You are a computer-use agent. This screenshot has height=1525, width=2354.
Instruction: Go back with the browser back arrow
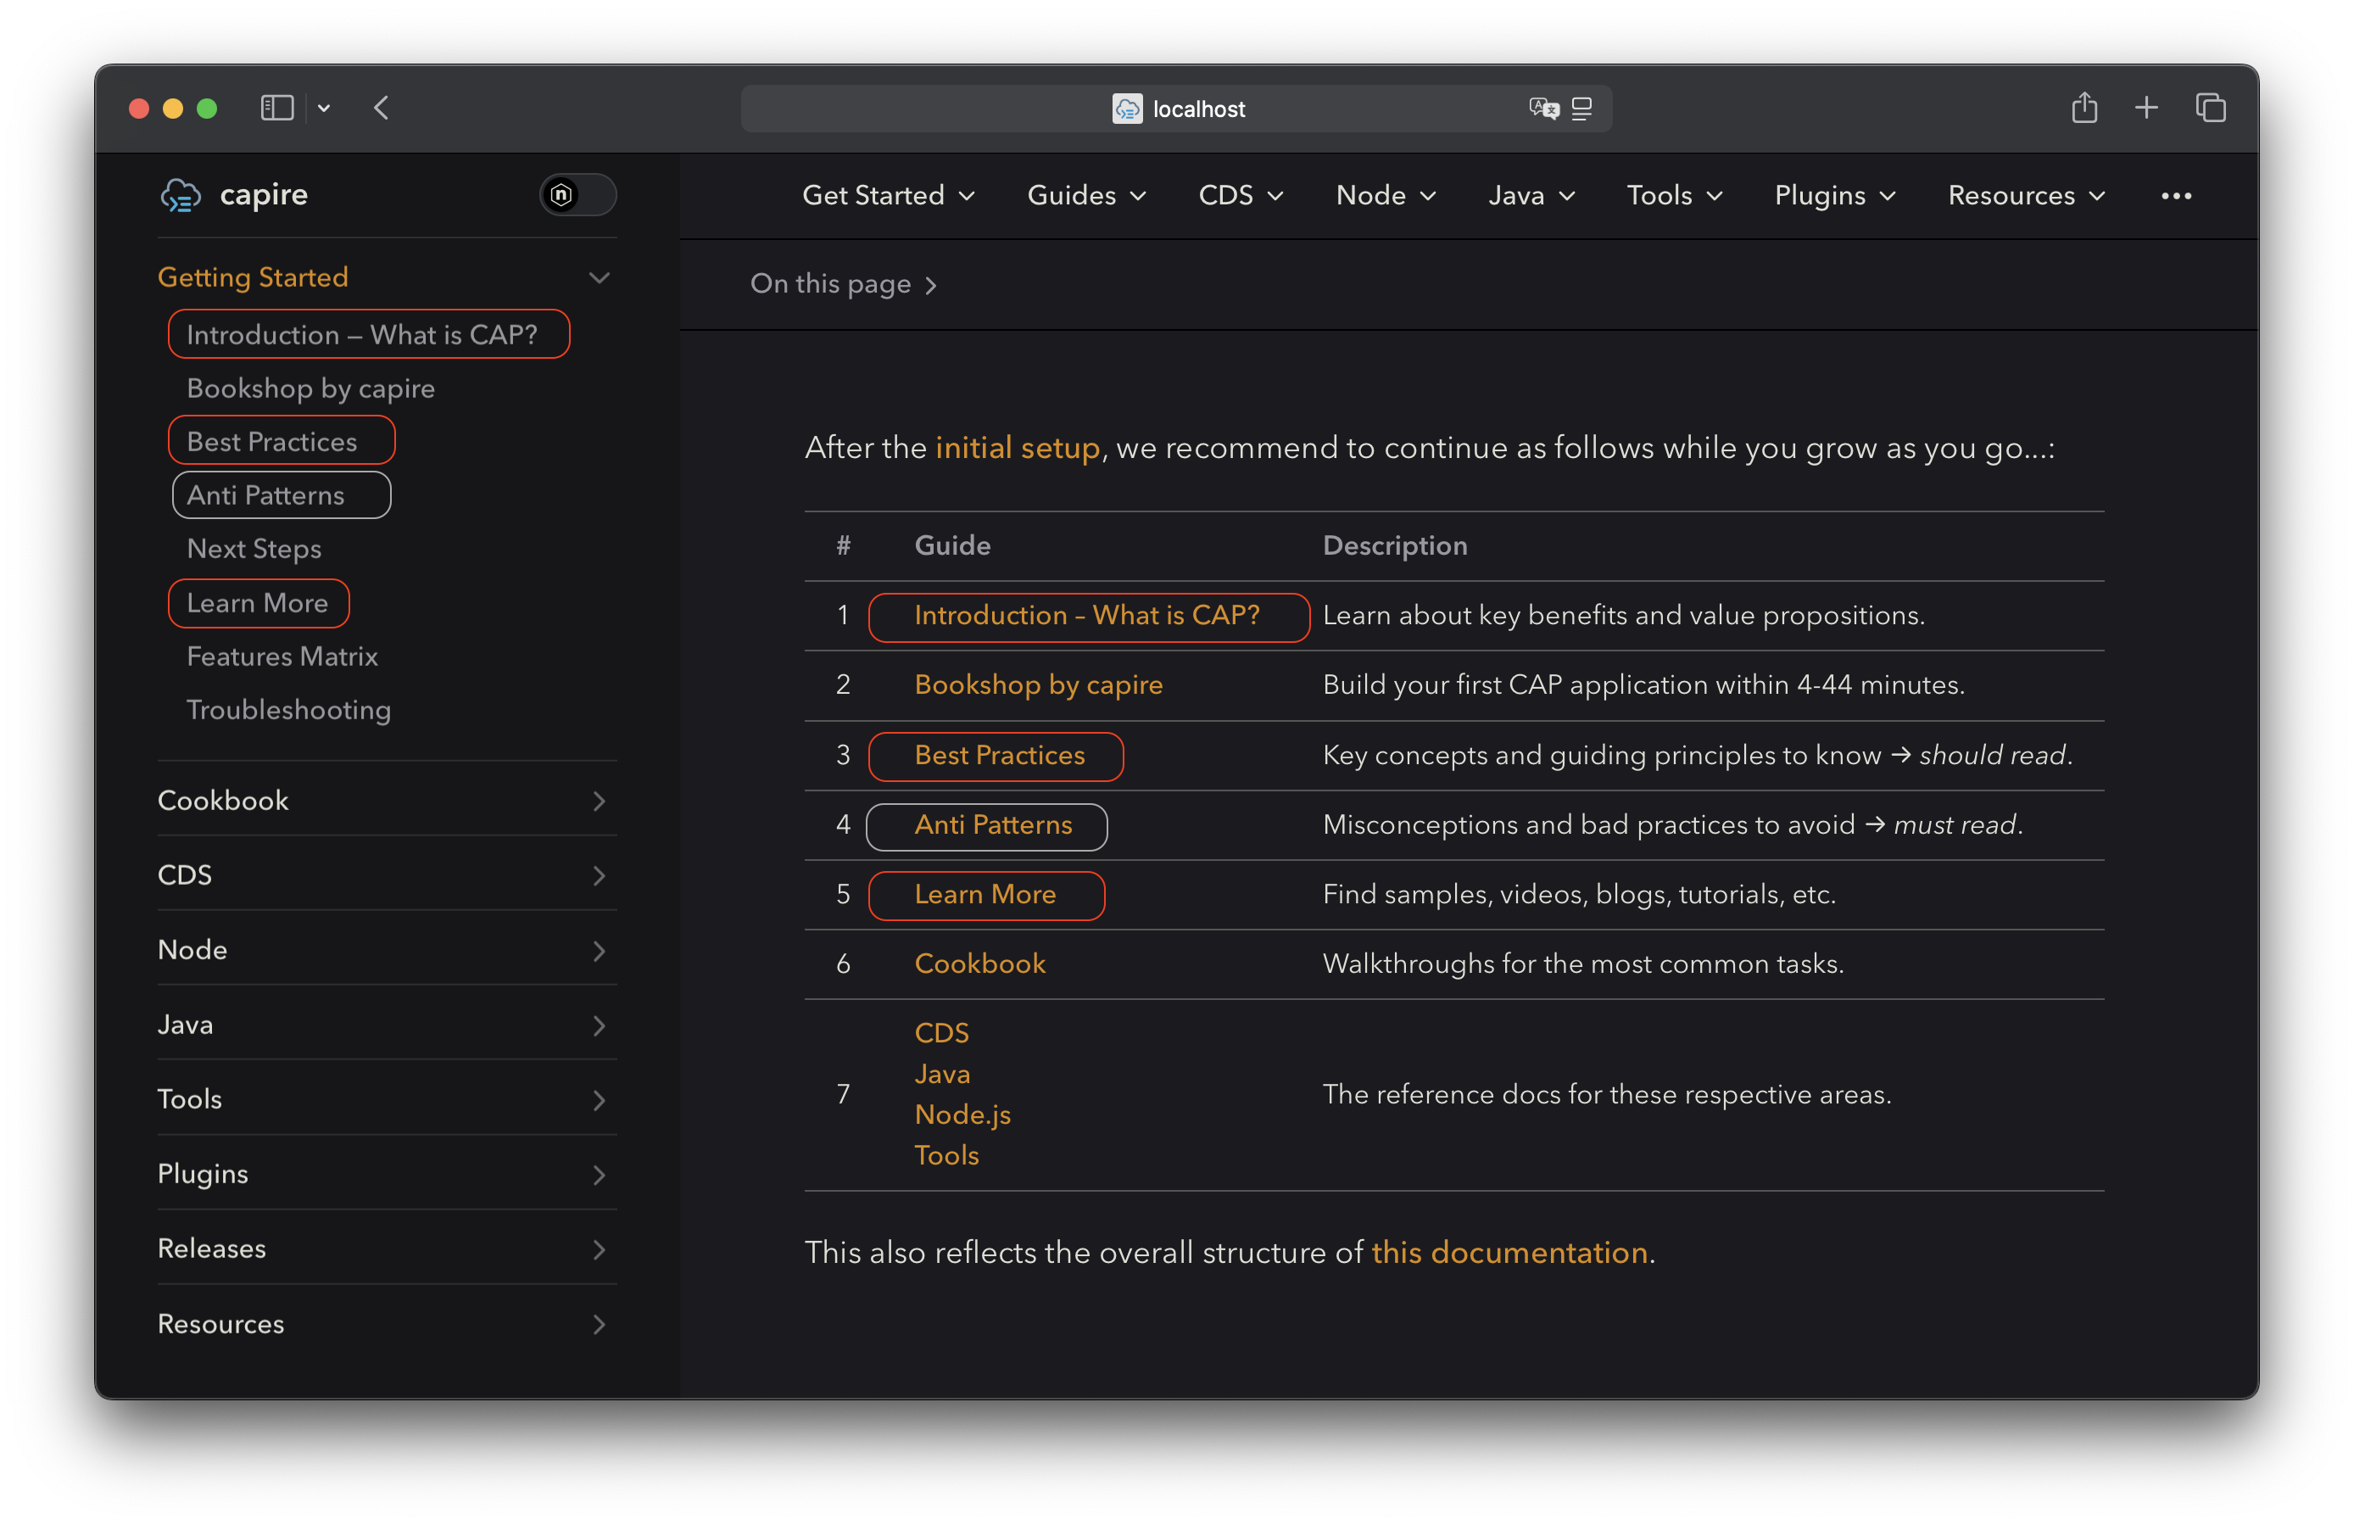pyautogui.click(x=382, y=108)
